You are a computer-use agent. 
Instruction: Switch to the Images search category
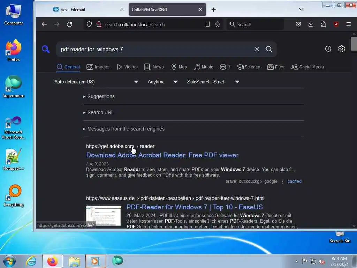point(98,67)
